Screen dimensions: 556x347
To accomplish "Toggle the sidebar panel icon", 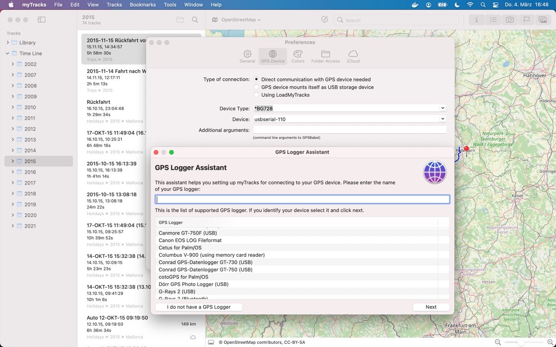I will click(42, 20).
